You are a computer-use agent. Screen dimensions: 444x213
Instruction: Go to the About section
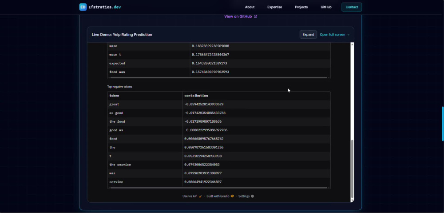tap(250, 7)
